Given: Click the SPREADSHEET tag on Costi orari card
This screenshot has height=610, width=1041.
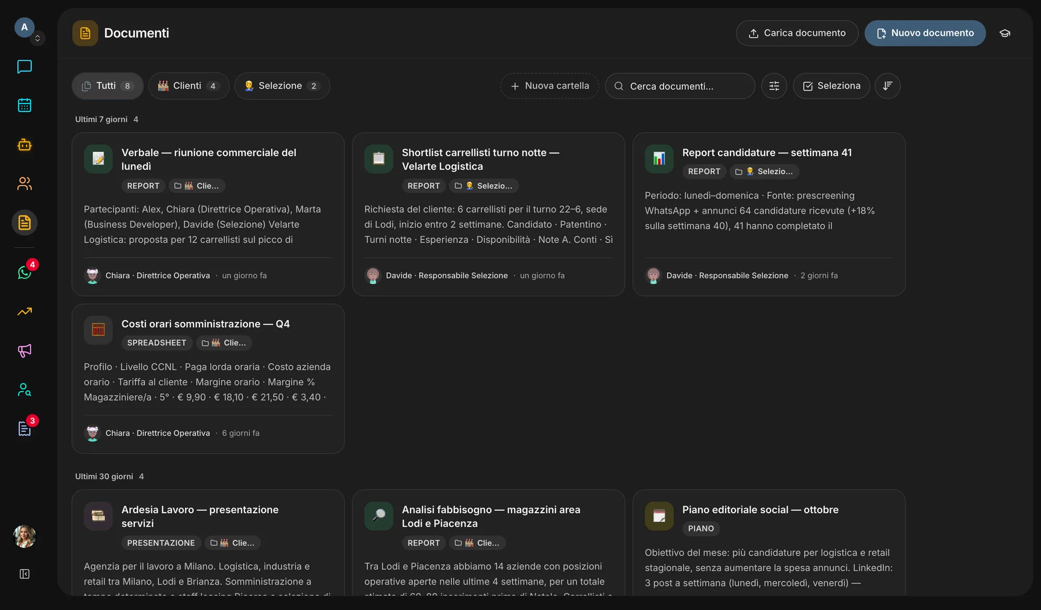Looking at the screenshot, I should click(157, 342).
